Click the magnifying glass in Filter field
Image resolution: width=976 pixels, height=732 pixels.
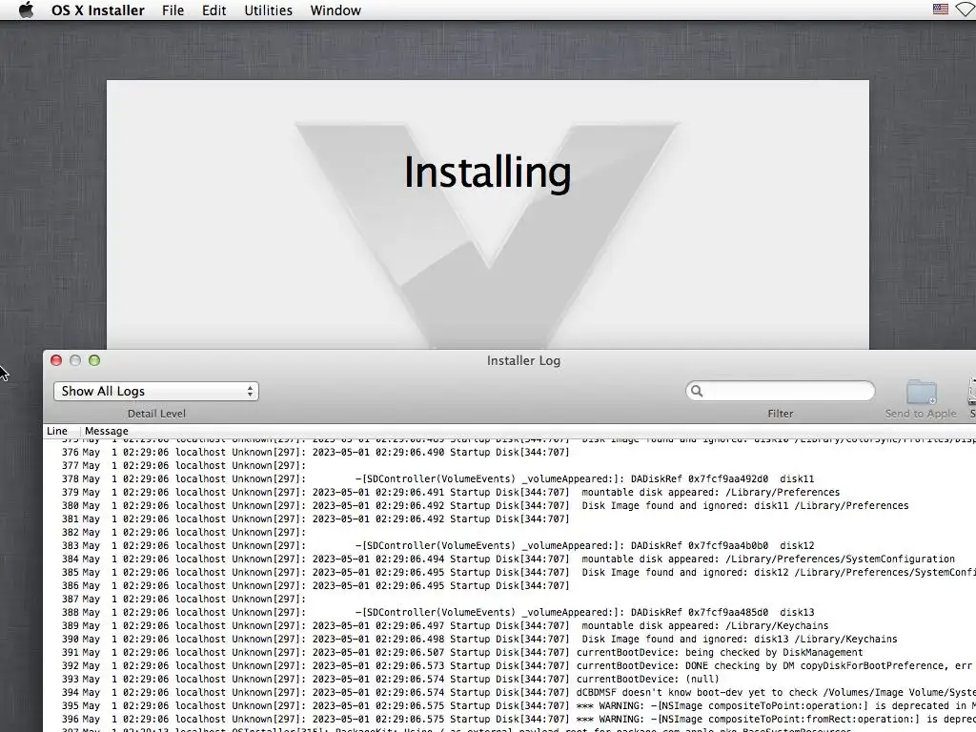pyautogui.click(x=697, y=391)
